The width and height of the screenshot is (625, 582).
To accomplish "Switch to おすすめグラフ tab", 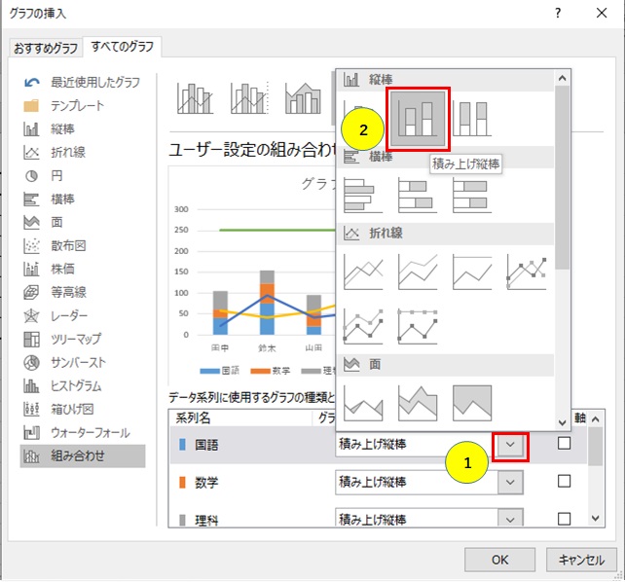I will click(x=46, y=49).
